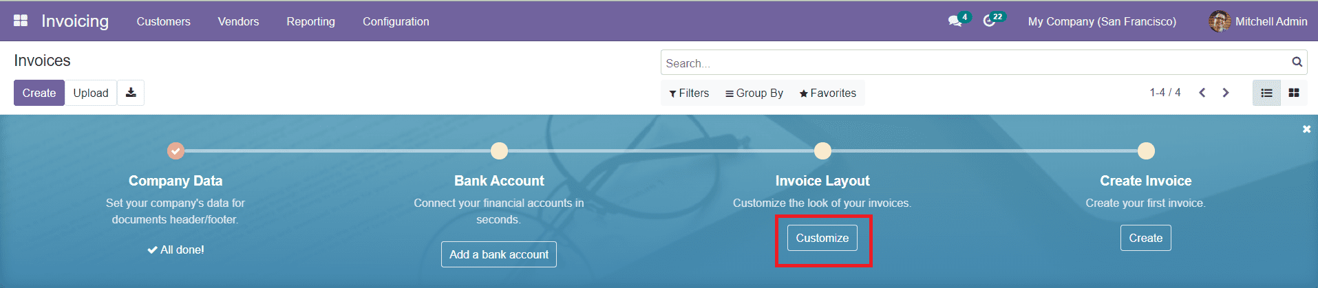1318x288 pixels.
Task: Click the Company Data heading
Action: tap(176, 181)
